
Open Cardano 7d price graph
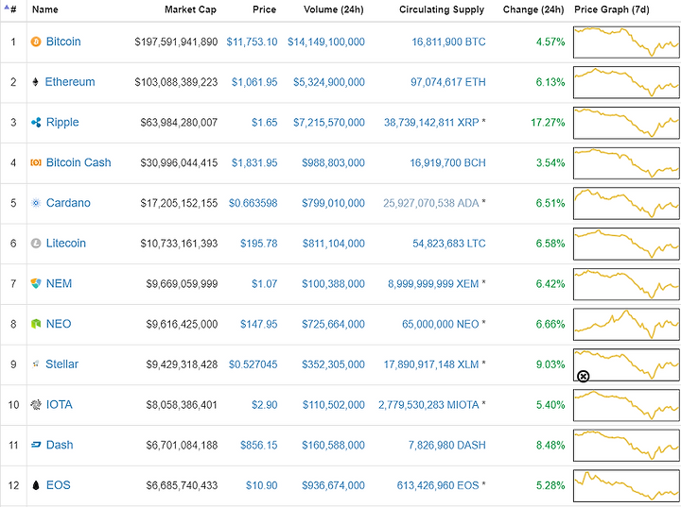pyautogui.click(x=626, y=203)
